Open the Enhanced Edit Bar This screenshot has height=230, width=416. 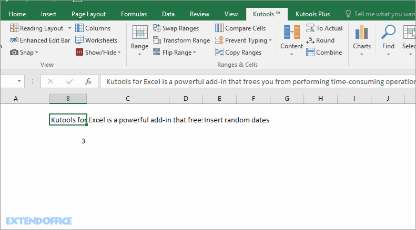(x=40, y=40)
